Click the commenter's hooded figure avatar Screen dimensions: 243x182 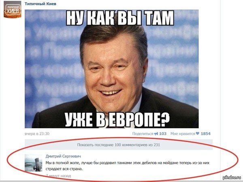click(33, 163)
